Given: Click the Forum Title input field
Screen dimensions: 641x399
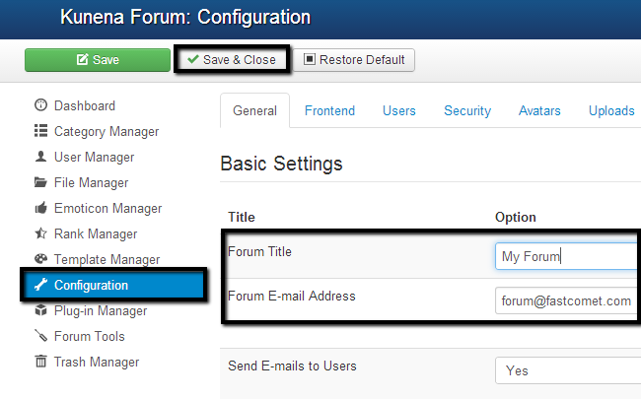Looking at the screenshot, I should point(567,256).
